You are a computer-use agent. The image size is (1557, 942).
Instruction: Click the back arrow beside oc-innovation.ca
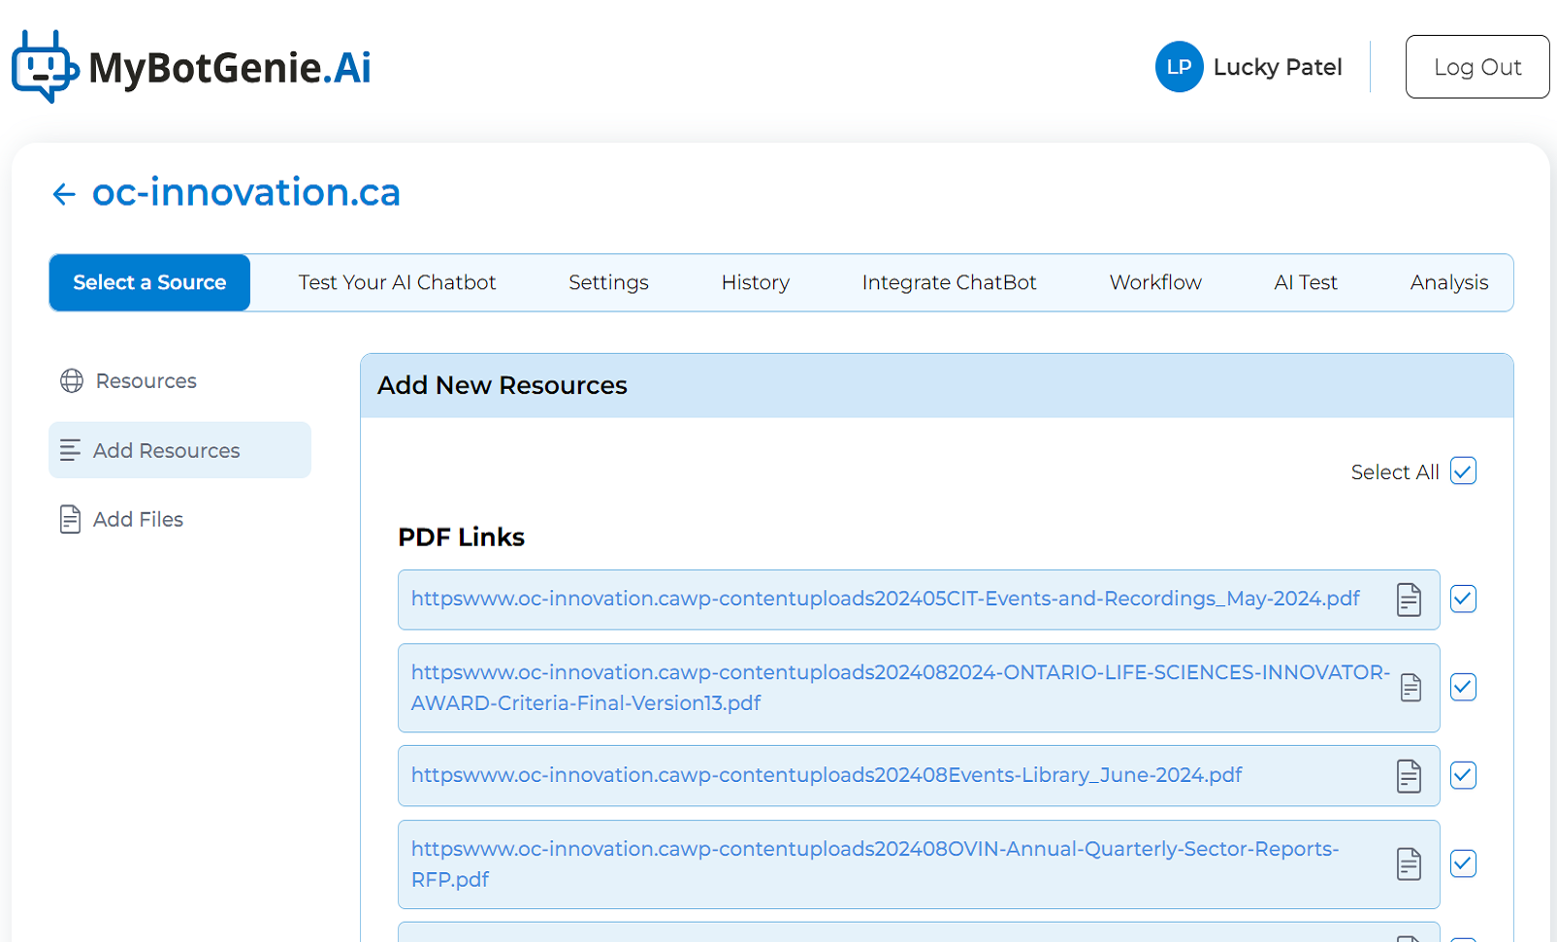click(x=64, y=194)
